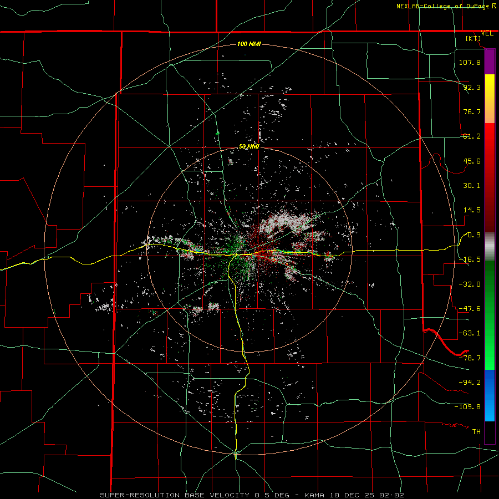
Task: Click the -94.2 scale value
Action: [470, 382]
